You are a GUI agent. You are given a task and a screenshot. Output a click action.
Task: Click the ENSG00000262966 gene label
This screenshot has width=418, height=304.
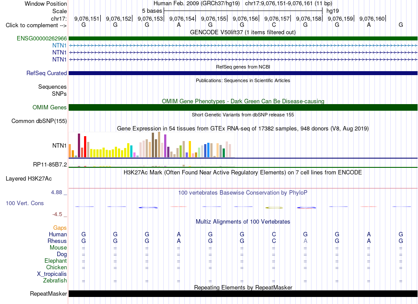click(42, 38)
